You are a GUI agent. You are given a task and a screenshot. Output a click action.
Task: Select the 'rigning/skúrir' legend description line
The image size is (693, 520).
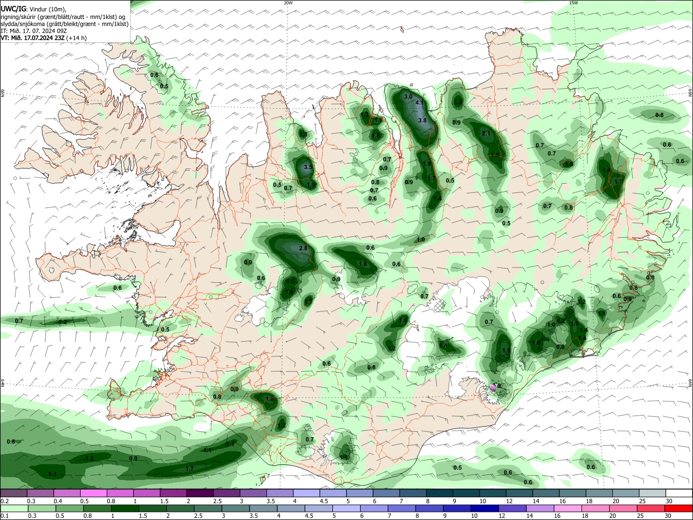(x=63, y=16)
